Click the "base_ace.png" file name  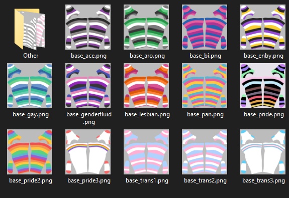(x=88, y=56)
